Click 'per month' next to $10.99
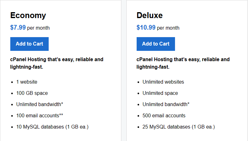Viewport: 248px width, 141px height. (168, 28)
